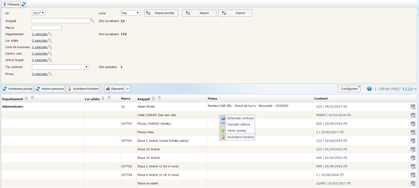Click the Initializare pontaj button

tap(18, 89)
